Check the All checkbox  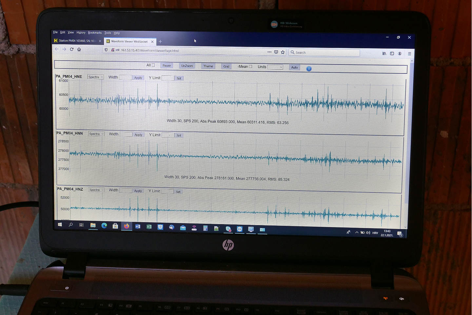(x=153, y=65)
